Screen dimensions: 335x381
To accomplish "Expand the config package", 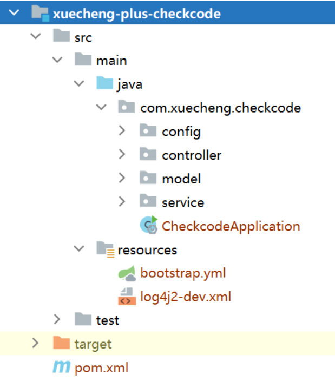I will coord(122,130).
